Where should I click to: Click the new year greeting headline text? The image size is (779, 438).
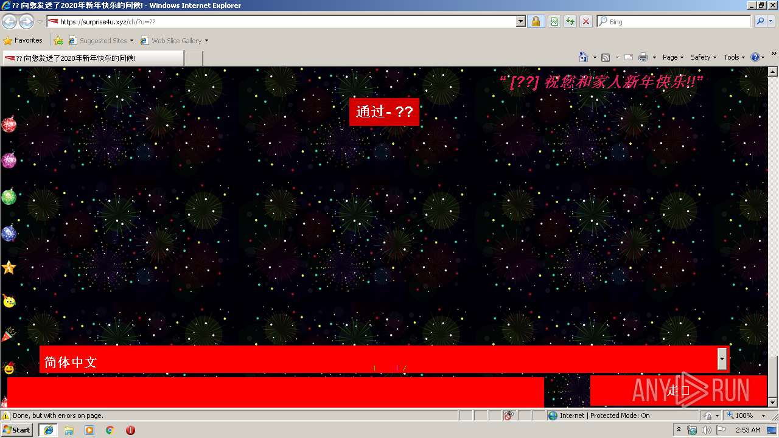pos(602,82)
